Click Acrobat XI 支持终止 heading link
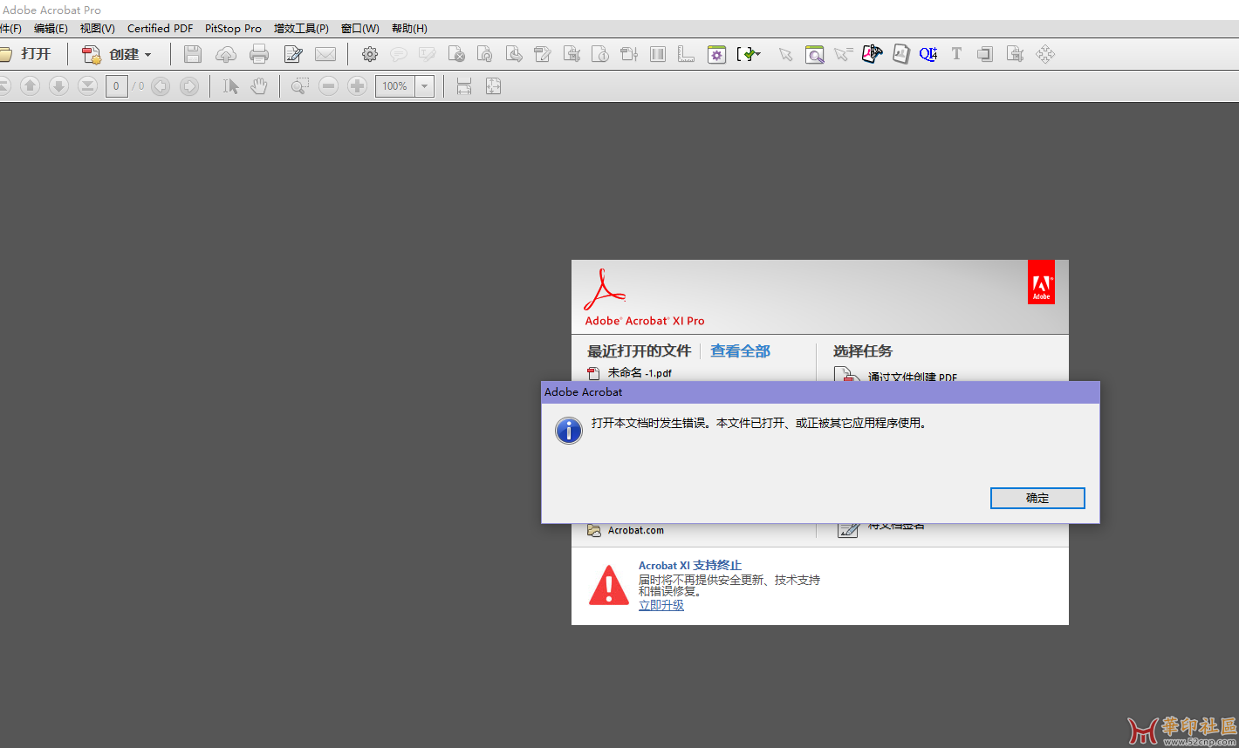1239x748 pixels. tap(690, 566)
